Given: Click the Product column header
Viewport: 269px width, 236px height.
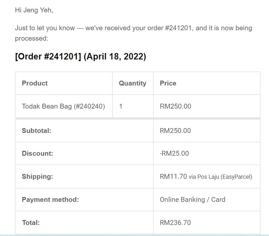Looking at the screenshot, I should (35, 83).
